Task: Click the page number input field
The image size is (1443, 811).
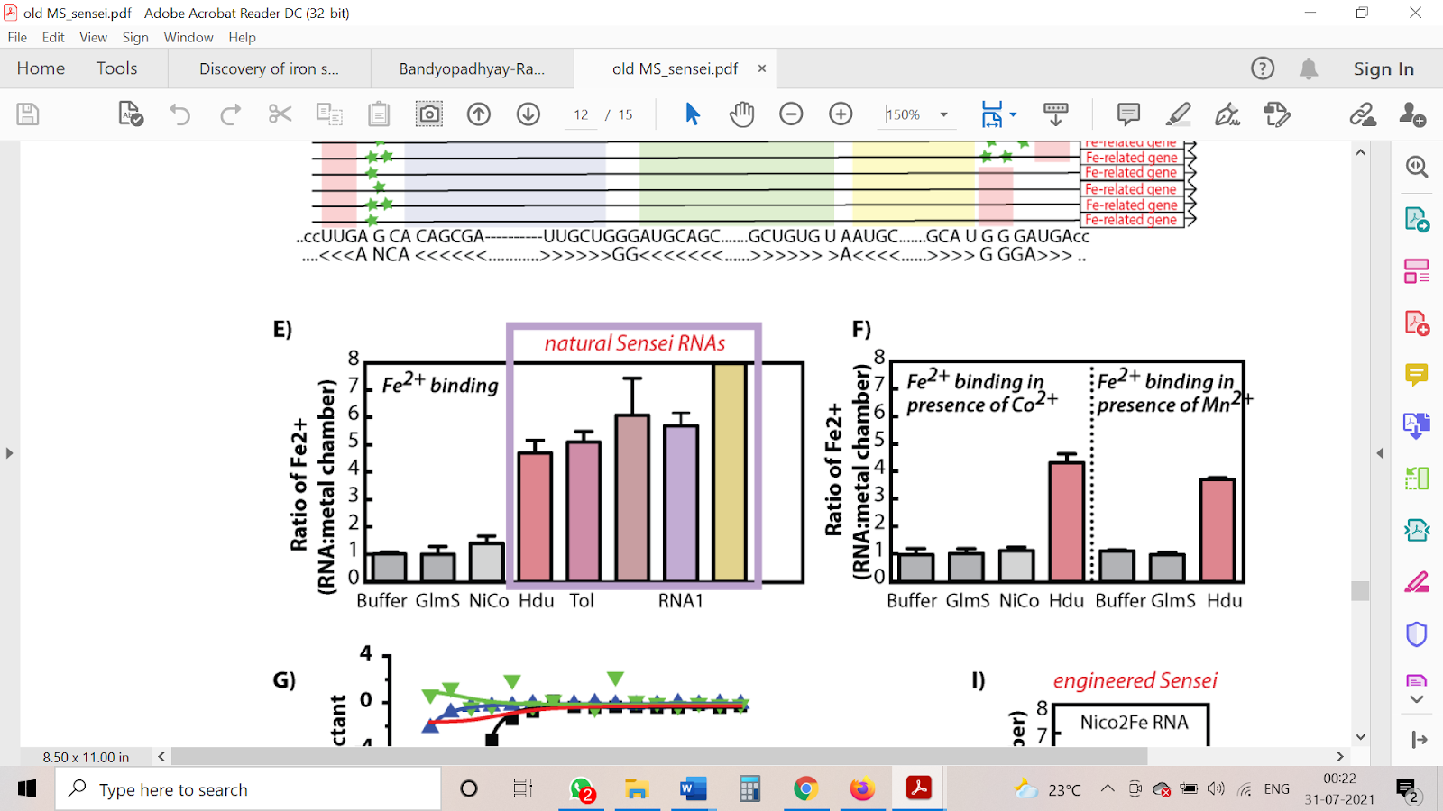Action: [581, 114]
